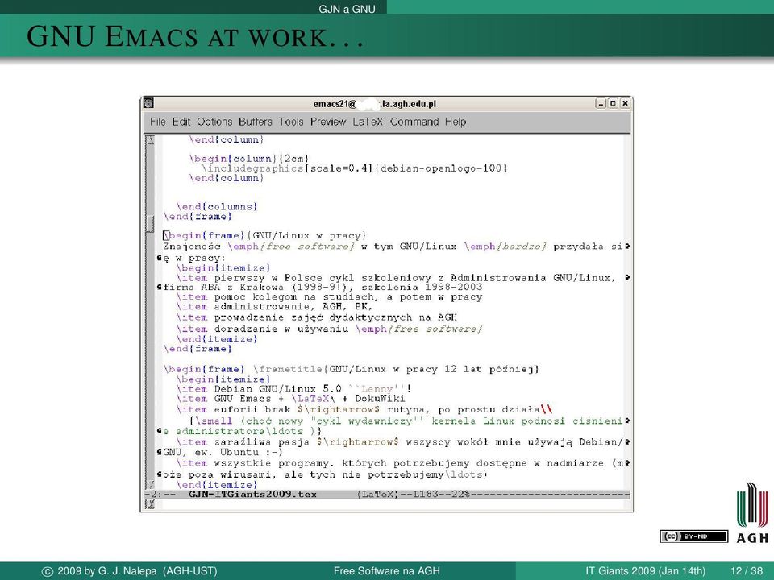Minimize the Emacs window
This screenshot has width=774, height=580.
(601, 103)
